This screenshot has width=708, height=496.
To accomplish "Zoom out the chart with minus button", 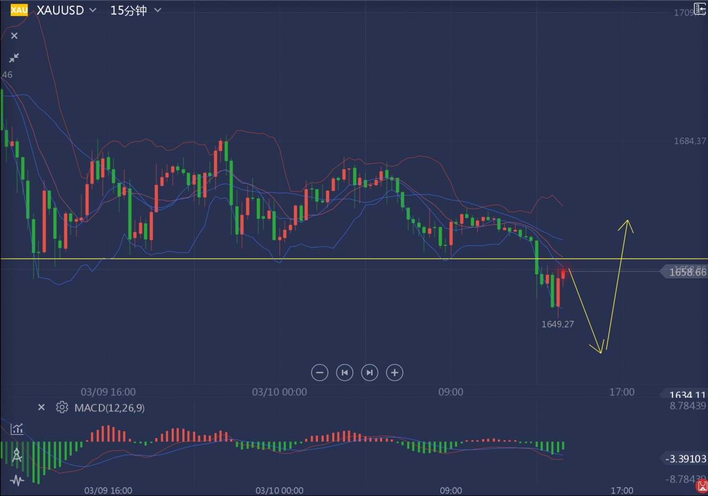I will coord(319,373).
